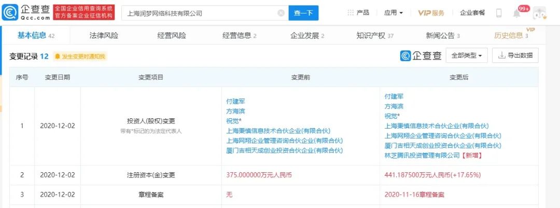Open the products grid icon
Viewport: 560px width, 208px height.
(x=351, y=13)
